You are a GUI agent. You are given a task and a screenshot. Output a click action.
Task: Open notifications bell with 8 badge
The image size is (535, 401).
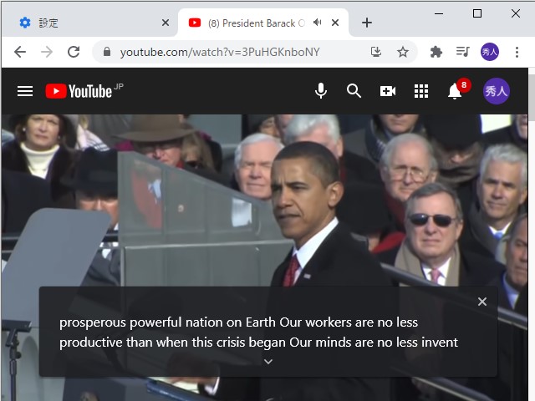(x=458, y=89)
